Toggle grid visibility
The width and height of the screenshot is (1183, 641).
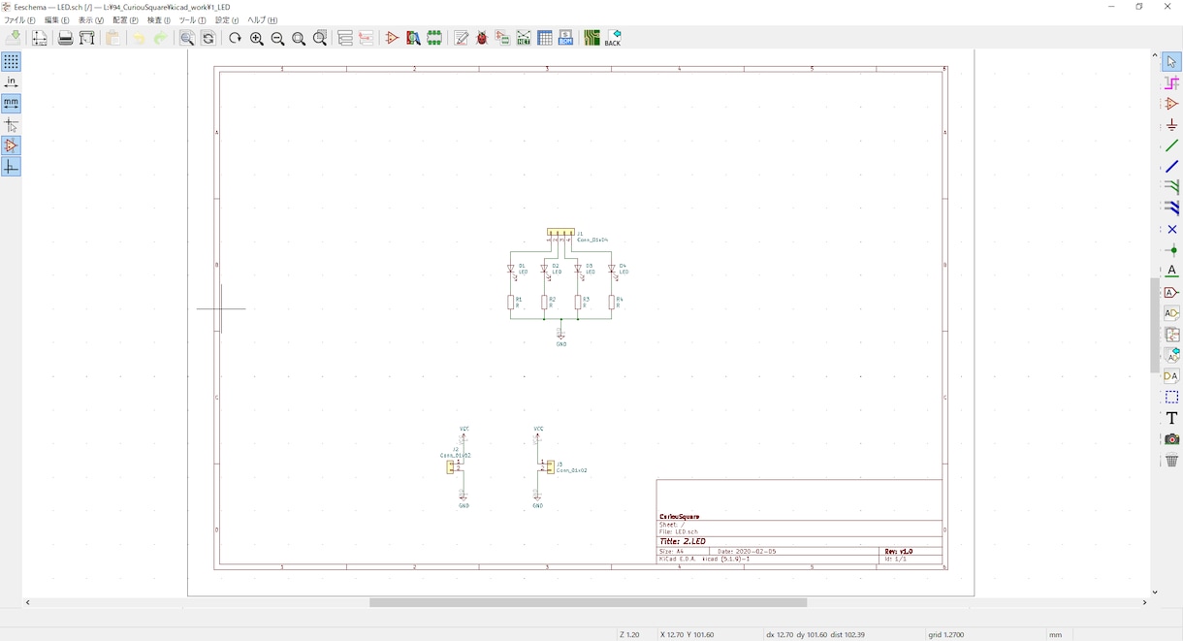[11, 61]
